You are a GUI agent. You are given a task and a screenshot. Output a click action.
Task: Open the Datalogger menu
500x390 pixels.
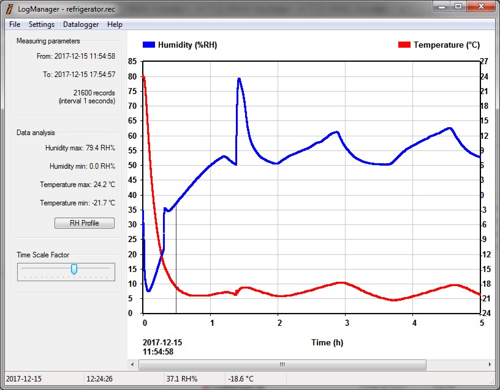click(81, 24)
